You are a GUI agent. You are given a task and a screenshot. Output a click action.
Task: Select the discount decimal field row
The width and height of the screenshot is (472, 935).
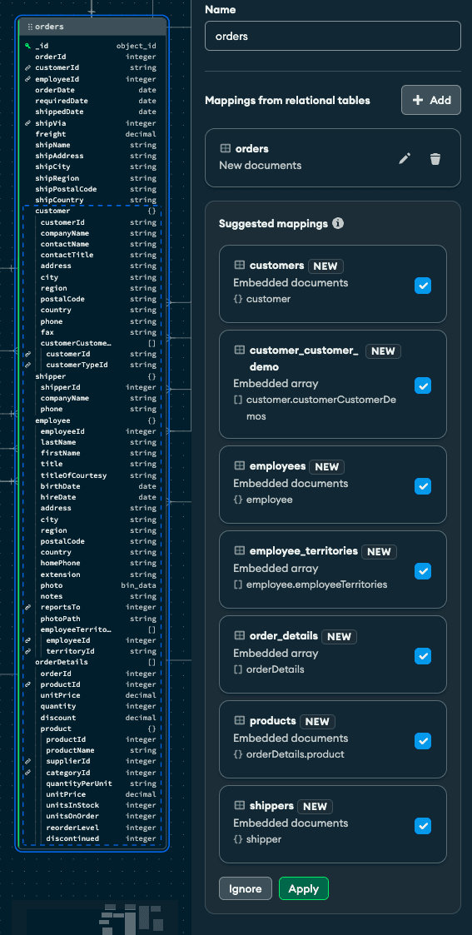[92, 718]
